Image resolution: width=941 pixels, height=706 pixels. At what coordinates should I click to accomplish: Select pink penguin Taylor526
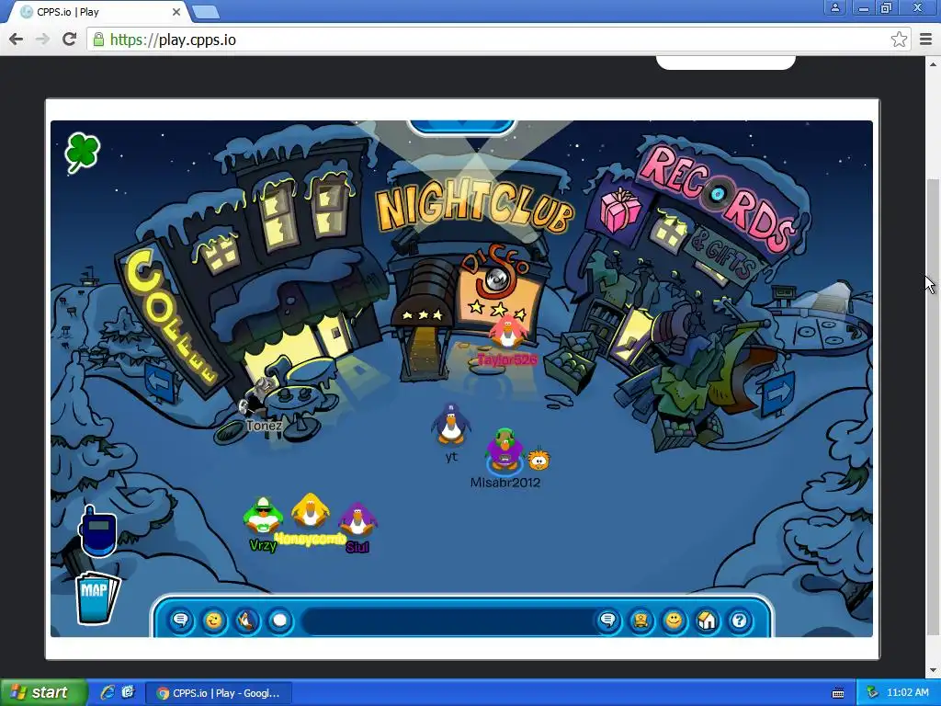[507, 332]
